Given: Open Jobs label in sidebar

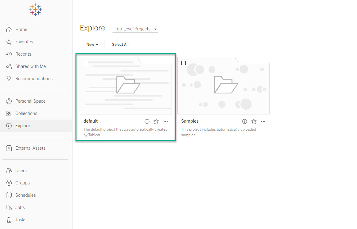Looking at the screenshot, I should pos(20,207).
